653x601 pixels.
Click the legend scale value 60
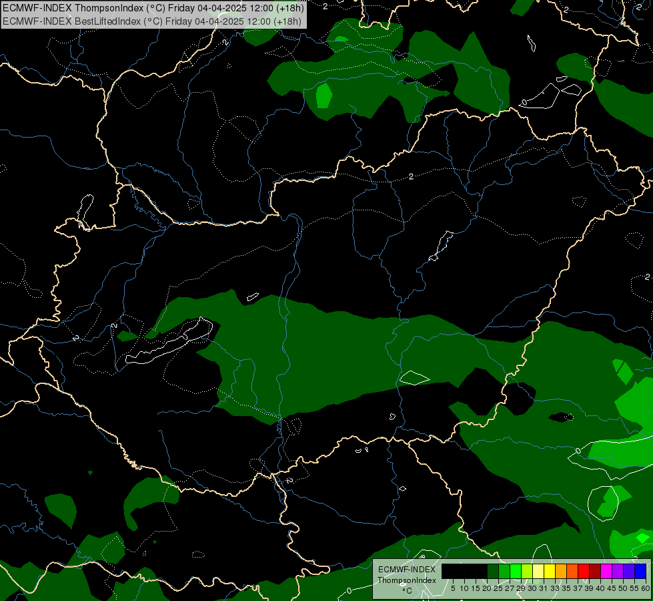tap(646, 588)
